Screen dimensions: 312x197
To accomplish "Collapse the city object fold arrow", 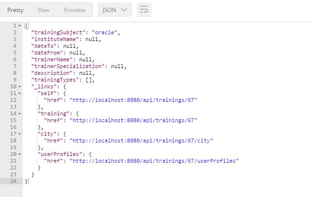I will click(x=20, y=134).
